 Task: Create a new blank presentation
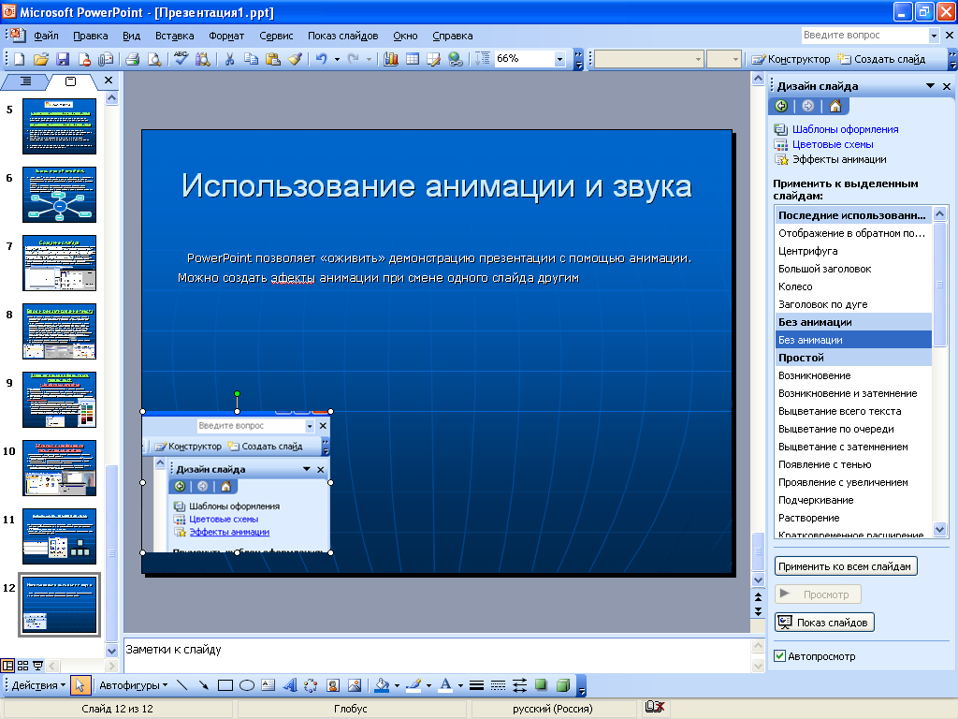[x=20, y=59]
